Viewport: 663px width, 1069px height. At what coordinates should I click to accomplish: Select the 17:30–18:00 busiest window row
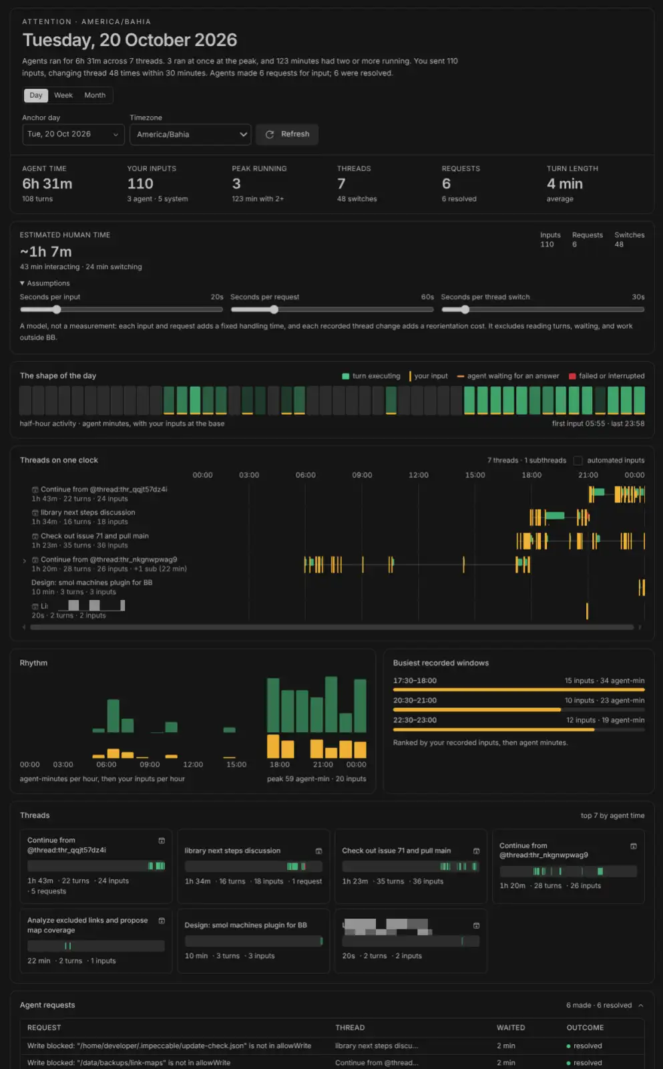[519, 683]
